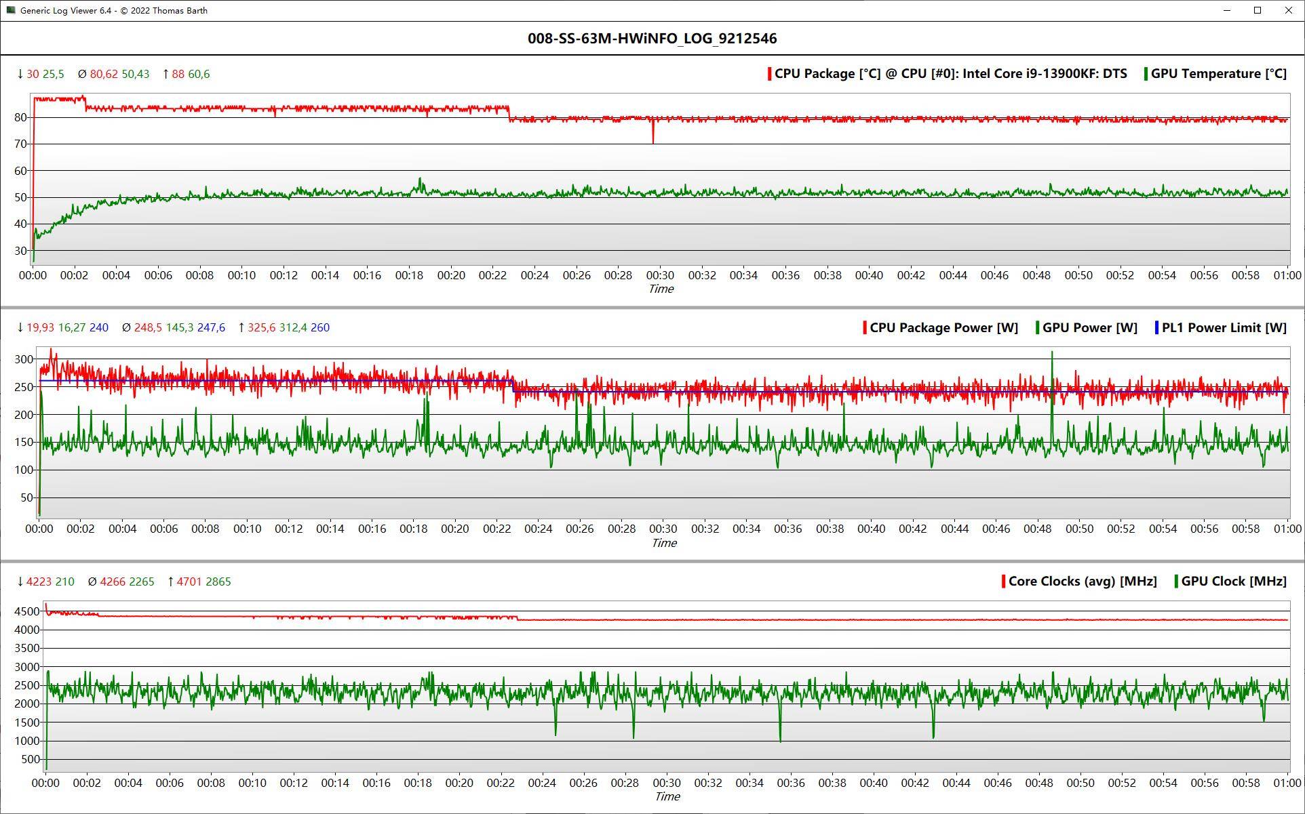
Task: Select the GPU Clock [MHz] legend label
Action: [1233, 581]
